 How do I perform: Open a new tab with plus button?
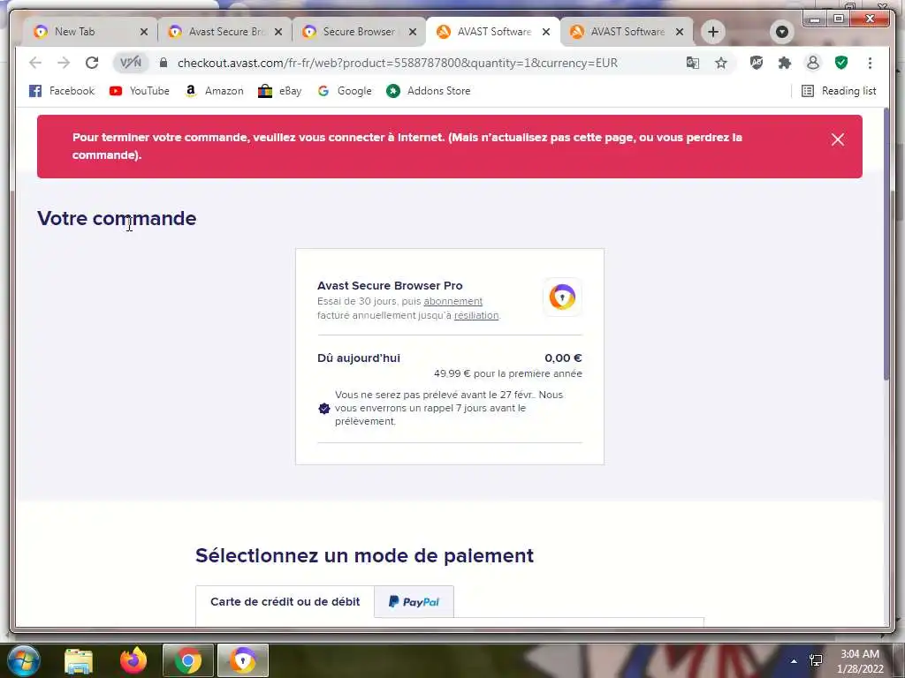(713, 32)
